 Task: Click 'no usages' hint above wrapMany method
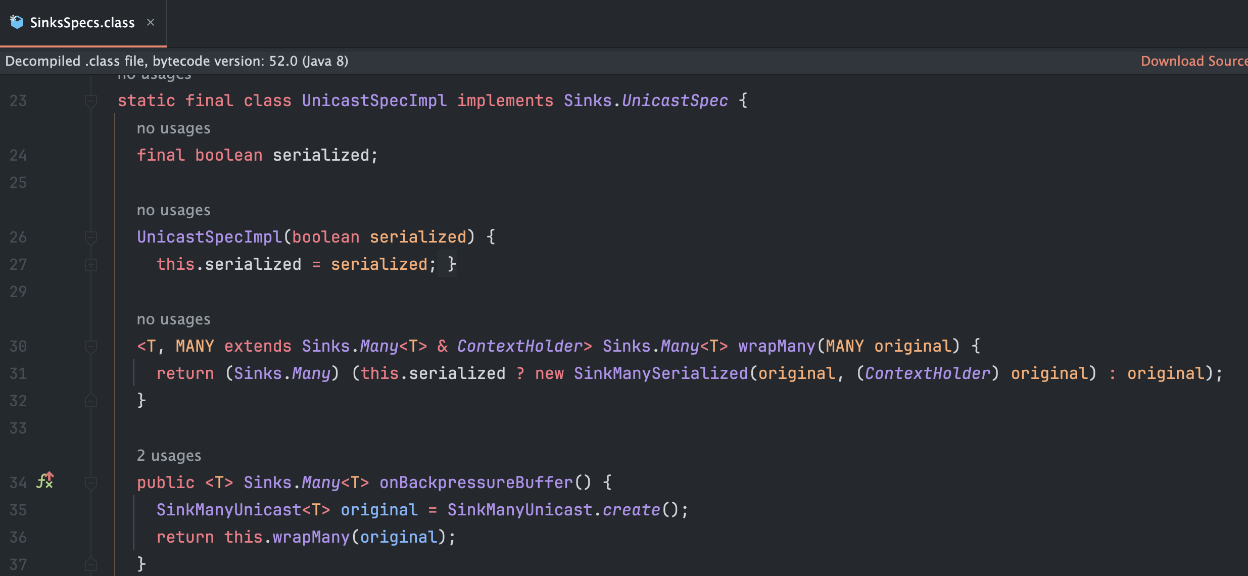[x=173, y=319]
